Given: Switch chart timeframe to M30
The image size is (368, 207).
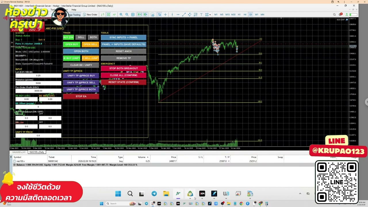Looking at the screenshot, I should [233, 15].
